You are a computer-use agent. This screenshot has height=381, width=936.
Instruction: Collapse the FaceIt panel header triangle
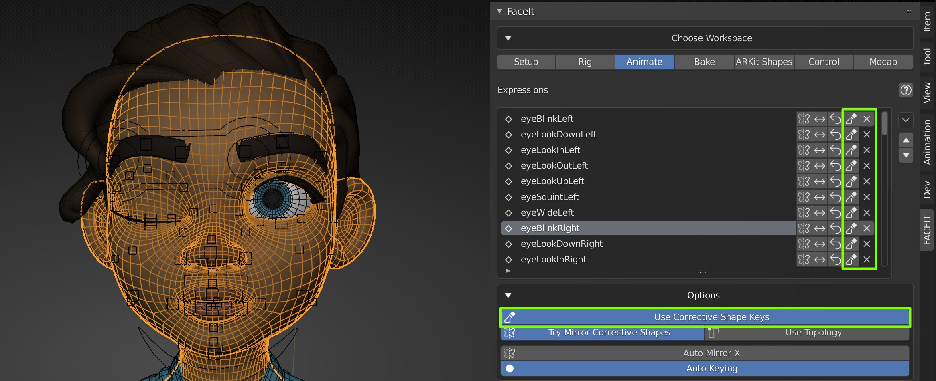tap(499, 11)
